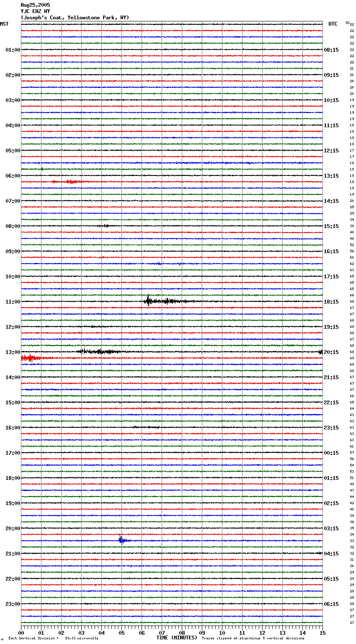
Task: Click the 'Traces clipped at plus/minus 5' note
Action: pyautogui.click(x=253, y=638)
